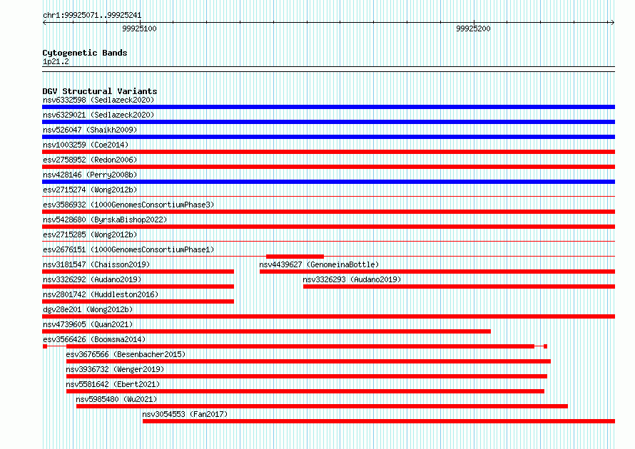This screenshot has width=635, height=449.
Task: Select the Cytogenetic Bands track title
Action: [x=85, y=53]
